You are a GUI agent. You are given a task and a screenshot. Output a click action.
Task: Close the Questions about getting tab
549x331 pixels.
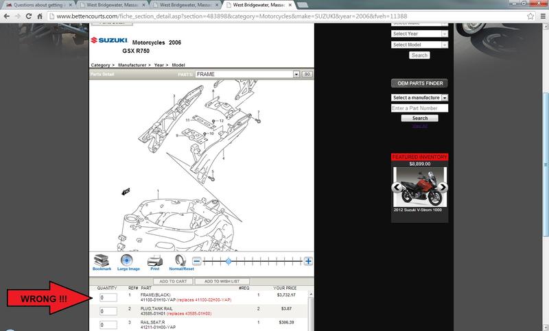pos(71,5)
